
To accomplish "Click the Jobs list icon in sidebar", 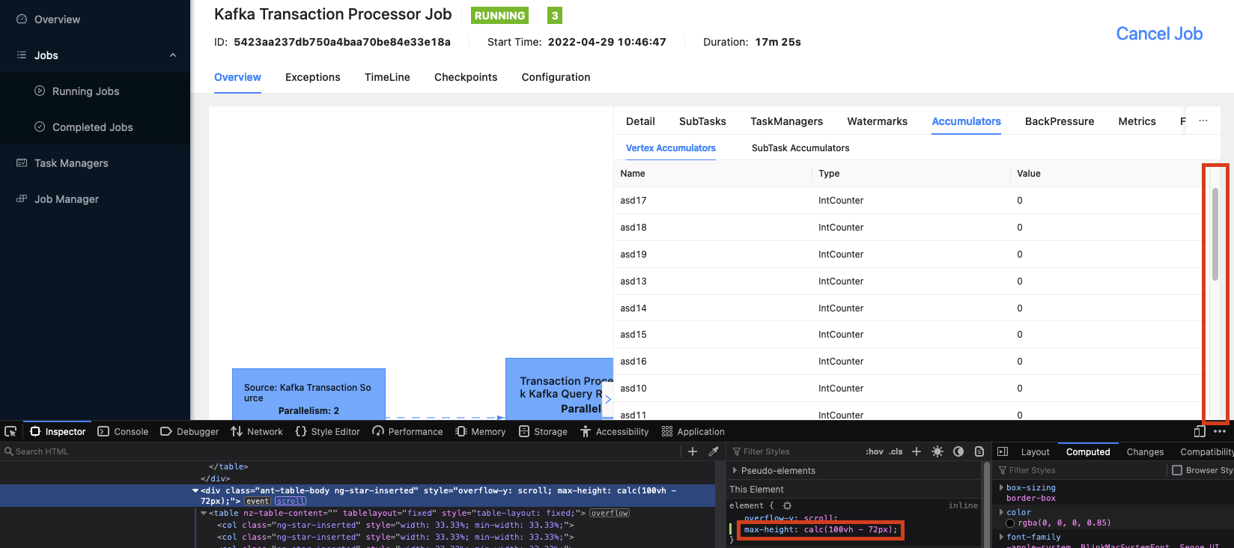I will 22,55.
